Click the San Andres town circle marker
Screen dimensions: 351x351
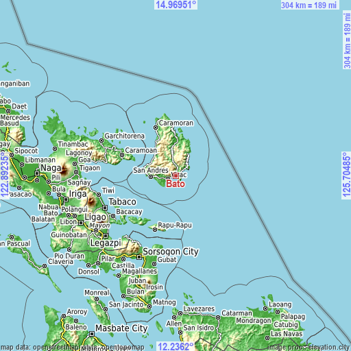click(151, 177)
